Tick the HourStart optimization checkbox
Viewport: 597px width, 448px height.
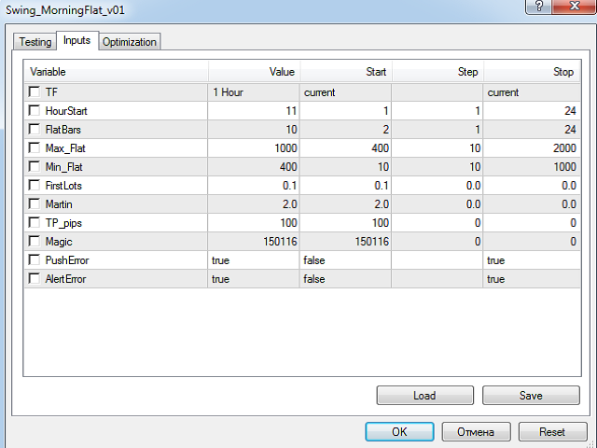tap(35, 111)
